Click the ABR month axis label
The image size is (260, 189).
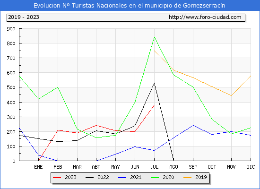point(96,167)
